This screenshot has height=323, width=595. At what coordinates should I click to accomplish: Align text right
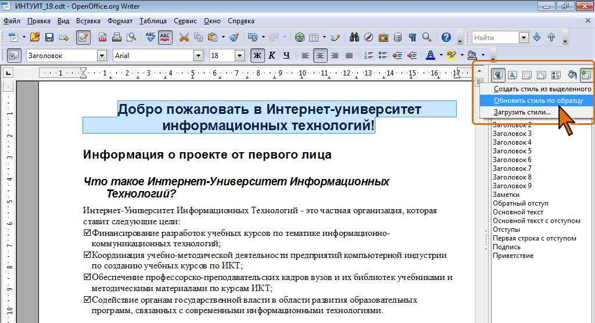[x=335, y=56]
